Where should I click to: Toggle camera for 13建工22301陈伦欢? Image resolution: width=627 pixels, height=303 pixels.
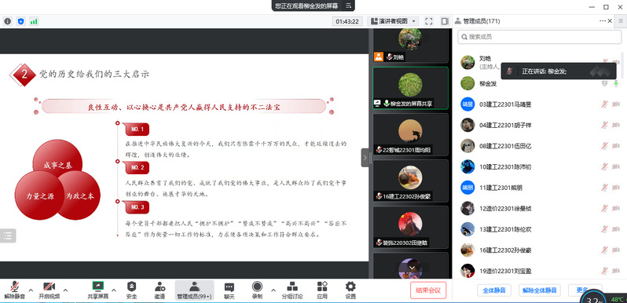point(616,229)
